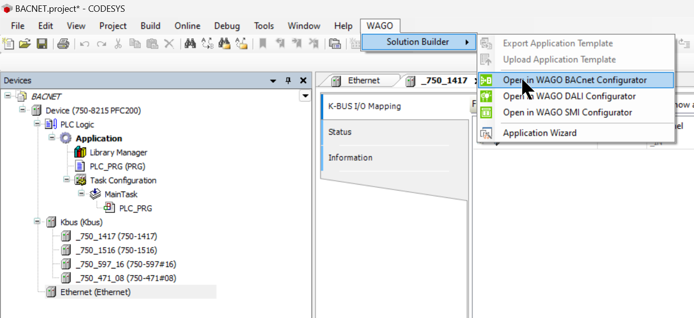Collapse the BACNET project root node
This screenshot has height=318, width=694.
tap(7, 96)
